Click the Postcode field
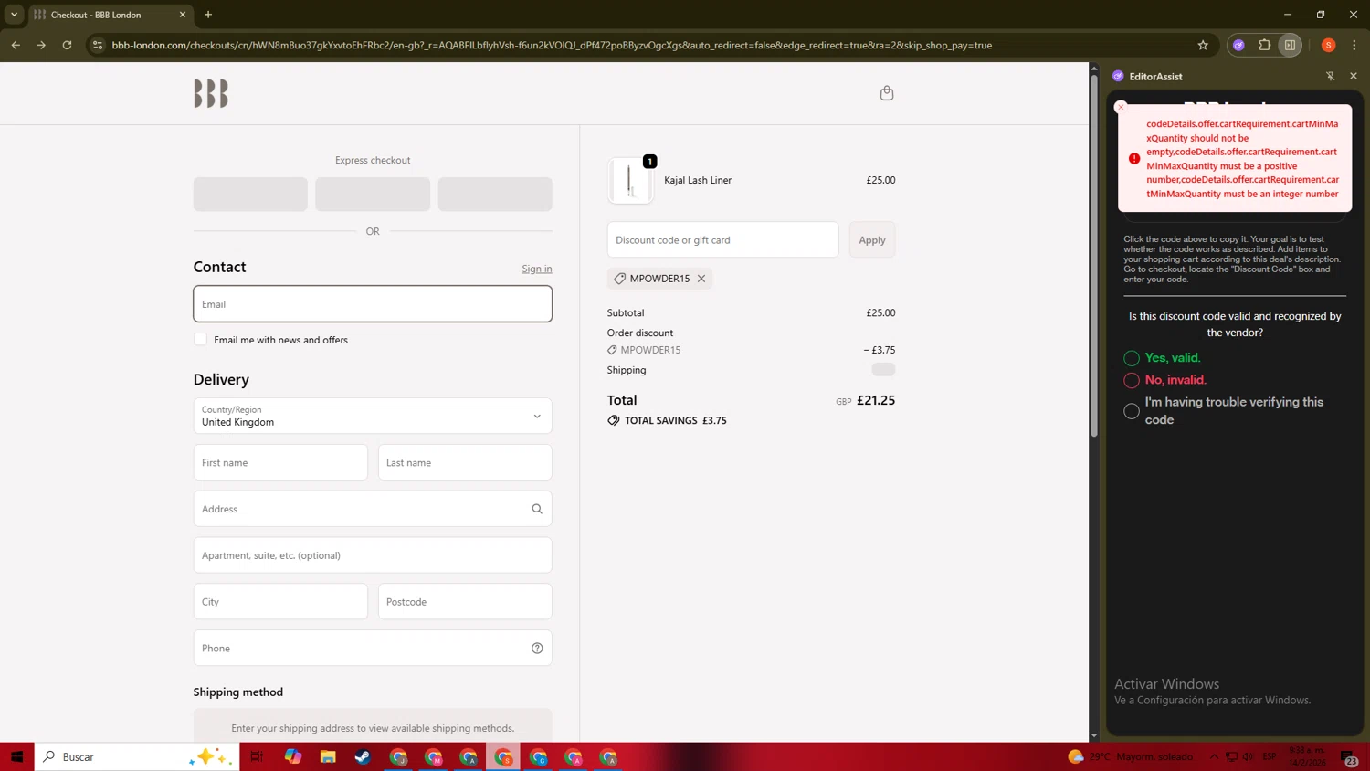1370x771 pixels. [x=465, y=602]
